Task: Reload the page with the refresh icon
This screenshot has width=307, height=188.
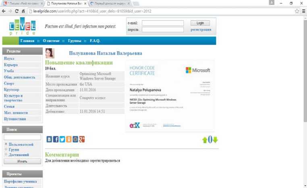Action: pyautogui.click(x=17, y=11)
